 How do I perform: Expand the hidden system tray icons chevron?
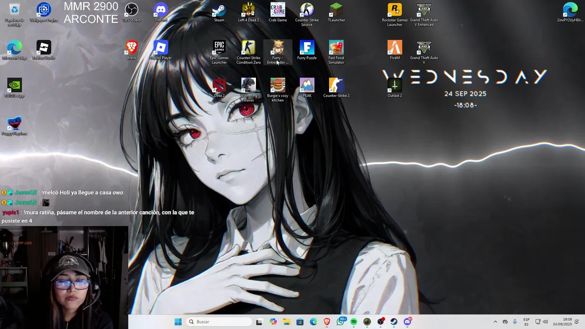pos(495,322)
